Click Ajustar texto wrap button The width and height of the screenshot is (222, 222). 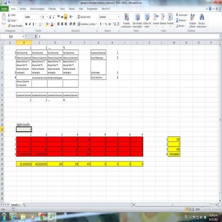[84, 17]
